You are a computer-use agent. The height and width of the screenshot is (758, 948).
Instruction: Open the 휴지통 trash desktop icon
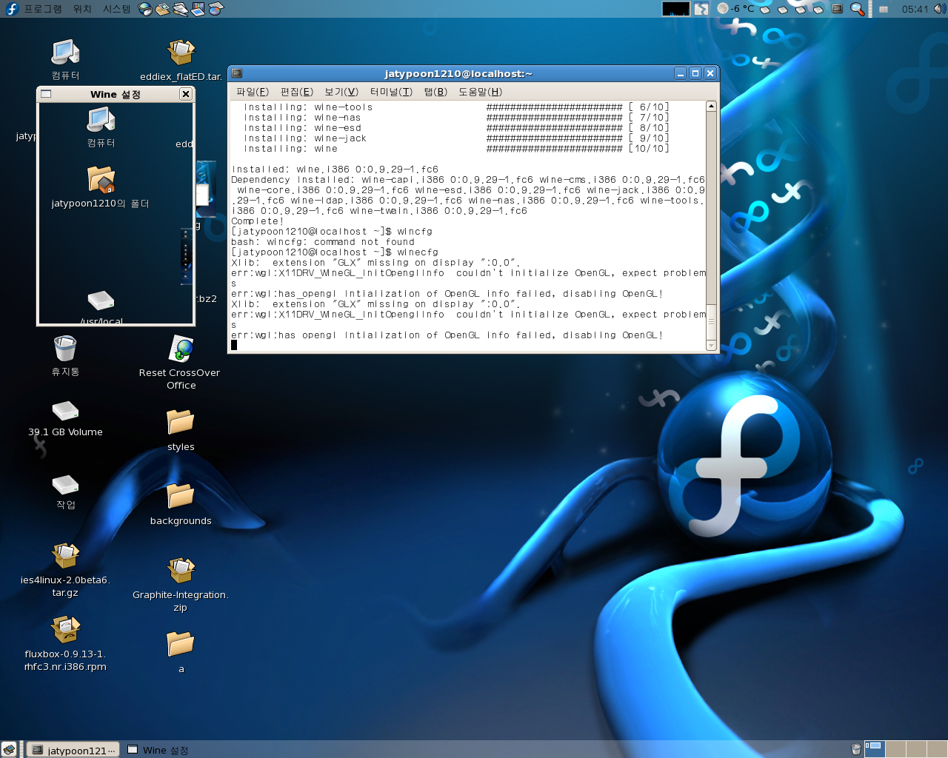65,355
